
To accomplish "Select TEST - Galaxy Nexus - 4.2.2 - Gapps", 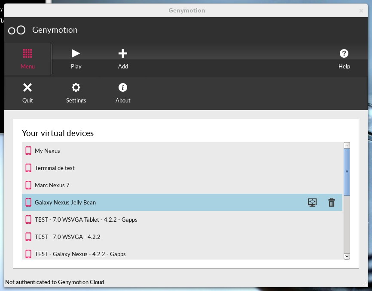I will tap(182, 254).
